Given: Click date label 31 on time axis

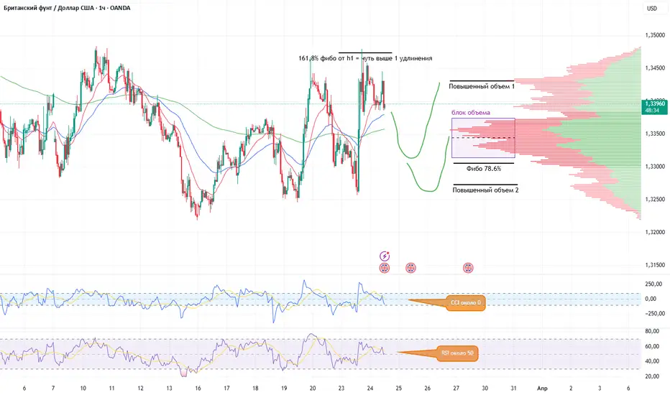Looking at the screenshot, I should [513, 388].
